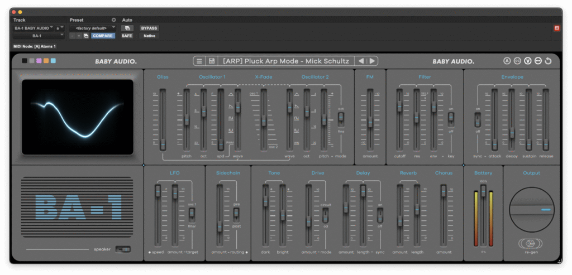The height and width of the screenshot is (275, 572).
Task: Toggle the BYPASS button
Action: tap(149, 28)
